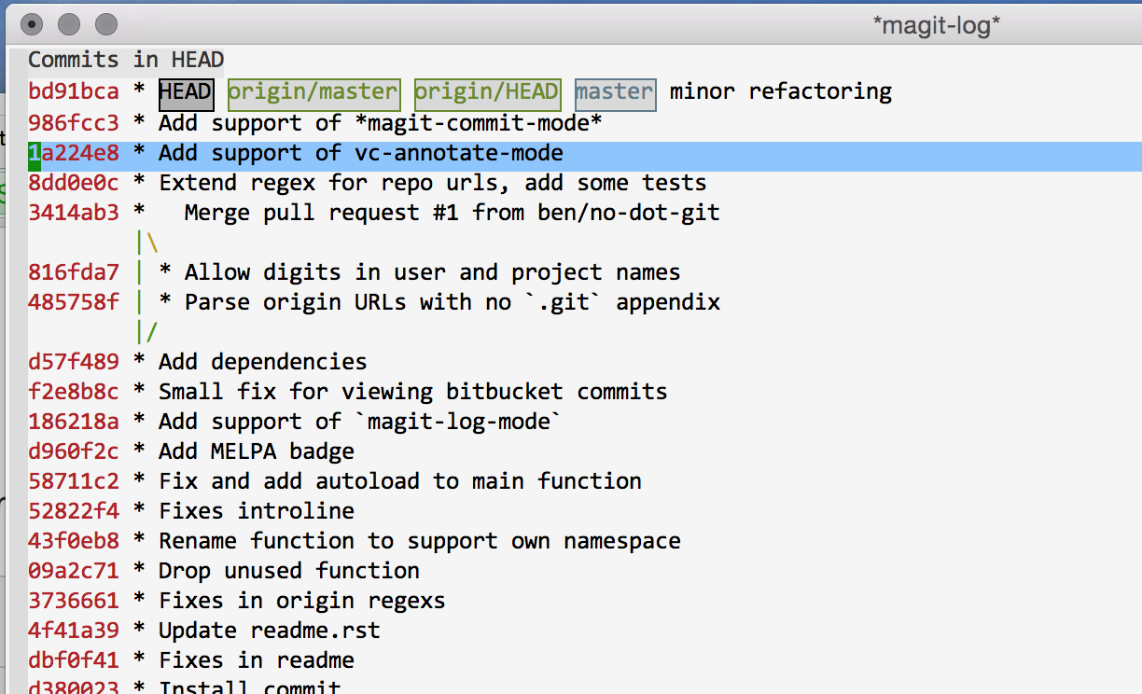Click commit 'Fix and add autoload to main function'
This screenshot has height=694, width=1142.
click(399, 481)
